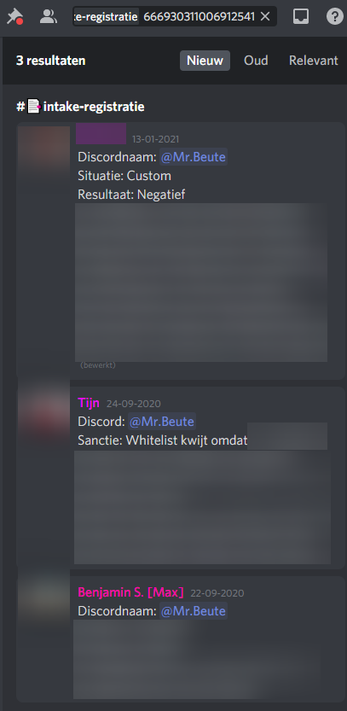Screen dimensions: 347x711
Task: Open Benjamin S. [Max] username profile
Action: pyautogui.click(x=131, y=592)
